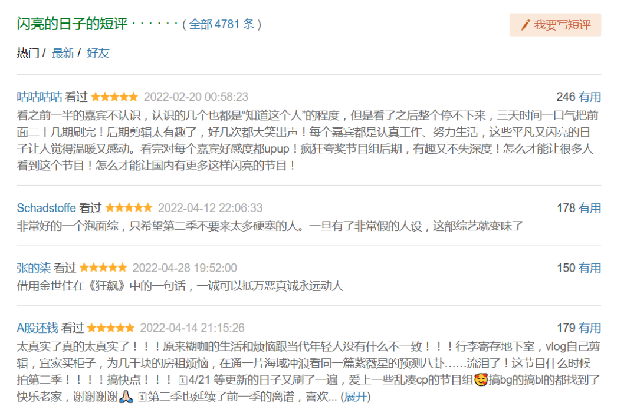Open user profile A股还钱
The width and height of the screenshot is (637, 416).
[x=37, y=328]
